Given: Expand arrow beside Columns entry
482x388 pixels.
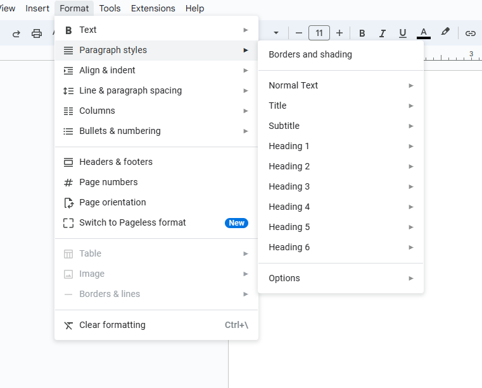Looking at the screenshot, I should [x=246, y=111].
